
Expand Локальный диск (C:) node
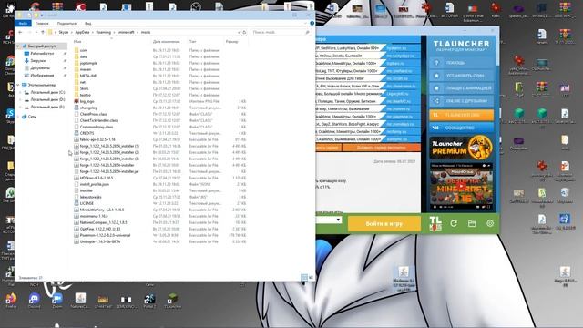tap(21, 92)
